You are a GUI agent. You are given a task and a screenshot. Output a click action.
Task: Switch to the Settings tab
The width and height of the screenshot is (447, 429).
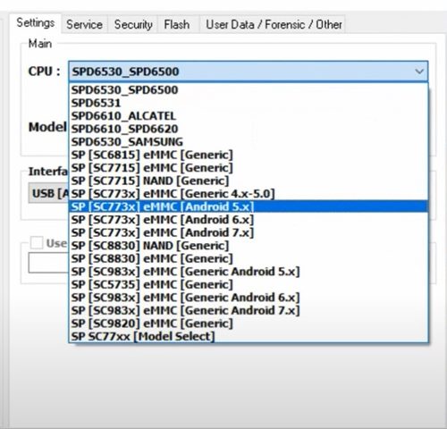coord(36,23)
